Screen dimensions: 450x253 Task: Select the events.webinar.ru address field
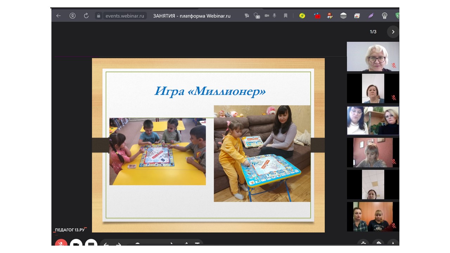(x=126, y=16)
